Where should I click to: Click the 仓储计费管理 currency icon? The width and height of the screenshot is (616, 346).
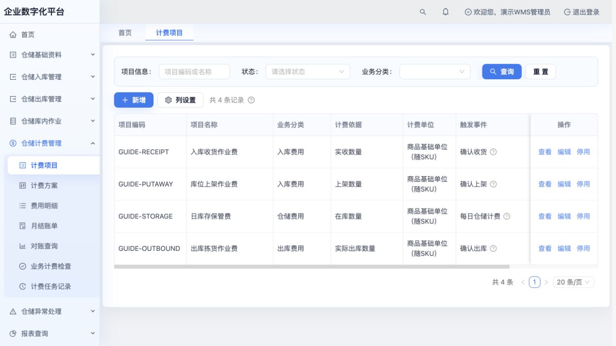pos(13,143)
